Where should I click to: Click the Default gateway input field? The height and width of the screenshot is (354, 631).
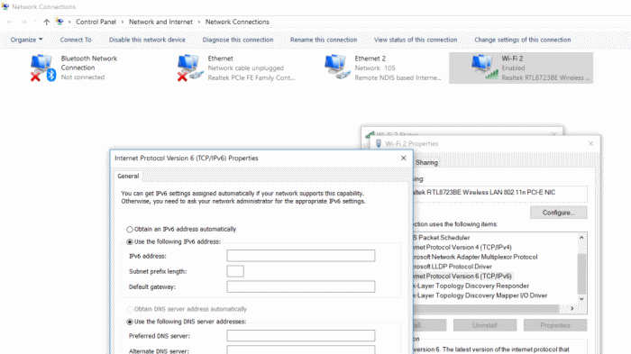[x=300, y=286]
